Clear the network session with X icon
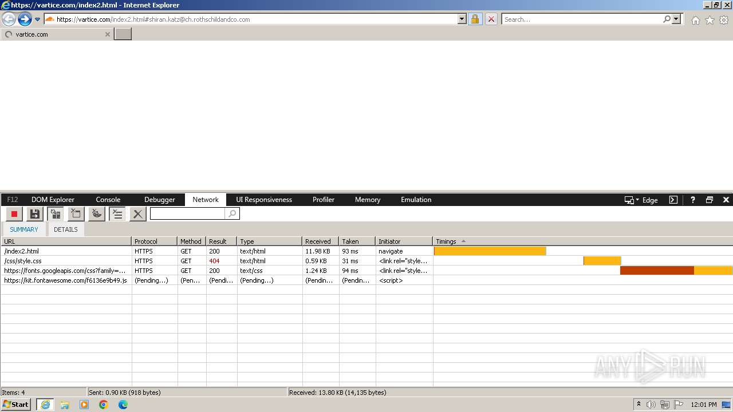This screenshot has width=733, height=412. click(x=137, y=214)
